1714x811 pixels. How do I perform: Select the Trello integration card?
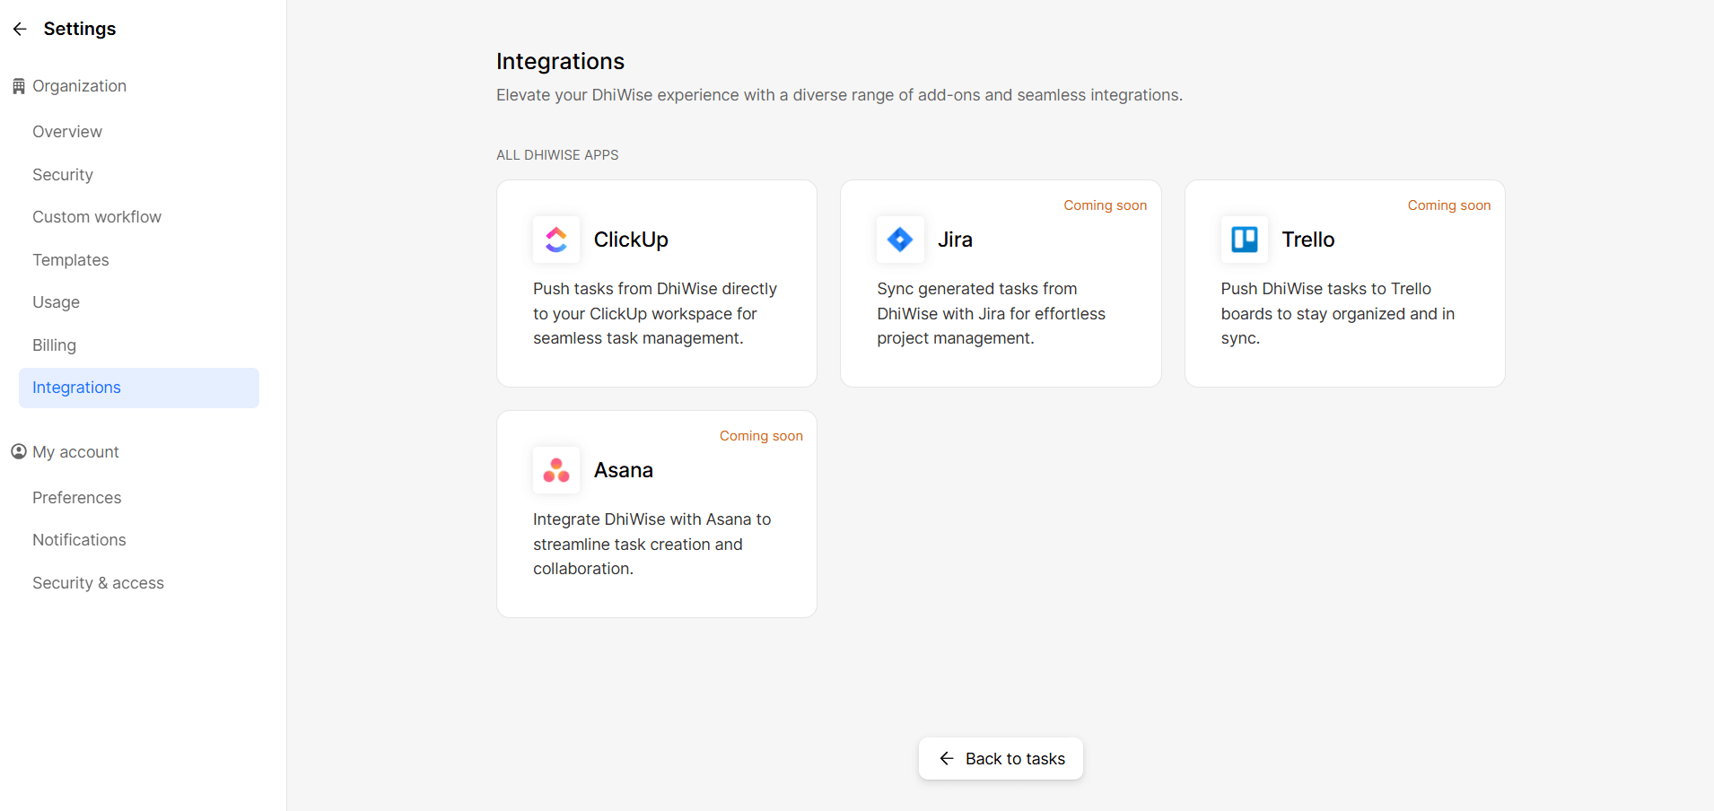tap(1345, 283)
